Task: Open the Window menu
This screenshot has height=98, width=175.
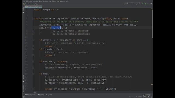Action: coord(62,1)
